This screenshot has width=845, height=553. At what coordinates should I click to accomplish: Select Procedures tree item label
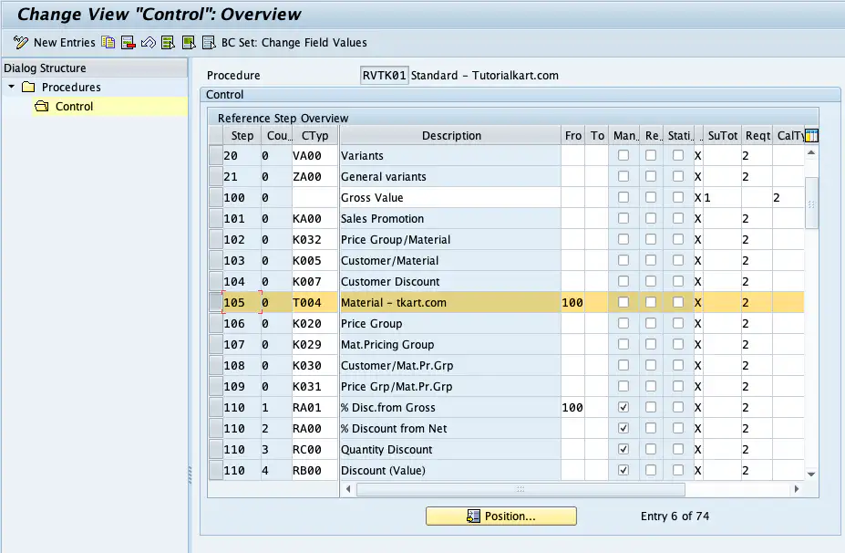[71, 87]
